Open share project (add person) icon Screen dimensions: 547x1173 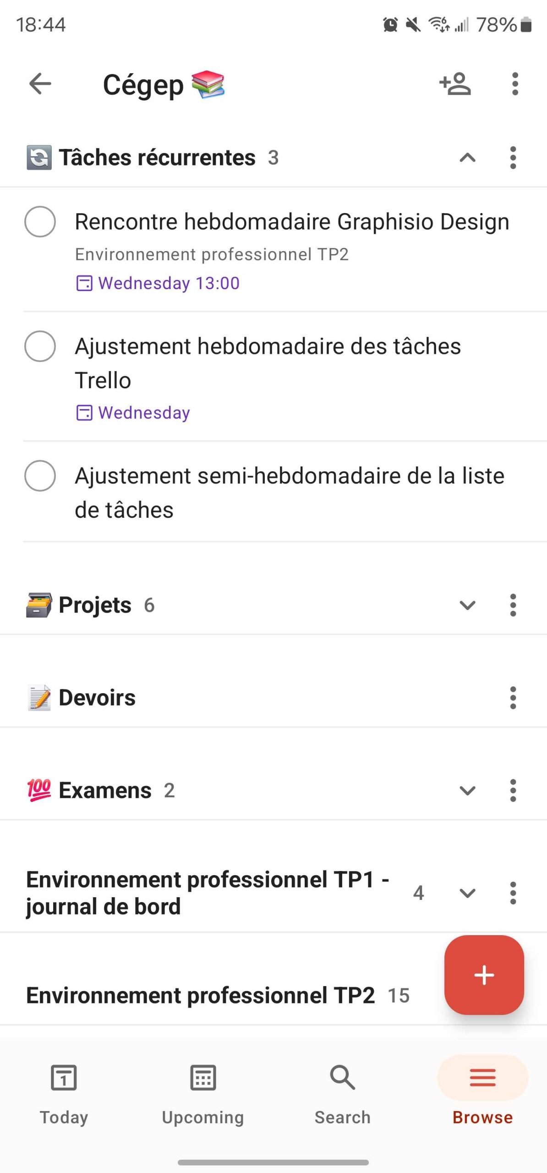[454, 84]
